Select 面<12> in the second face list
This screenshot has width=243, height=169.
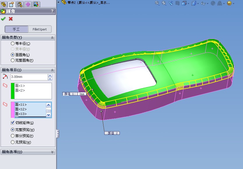point(21,109)
